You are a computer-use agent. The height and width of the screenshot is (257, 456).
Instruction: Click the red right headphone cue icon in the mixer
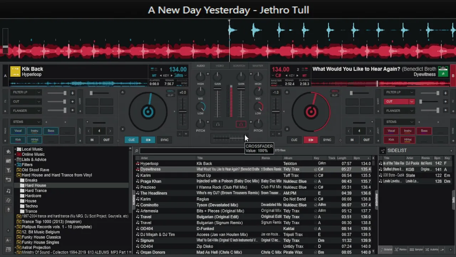241,124
